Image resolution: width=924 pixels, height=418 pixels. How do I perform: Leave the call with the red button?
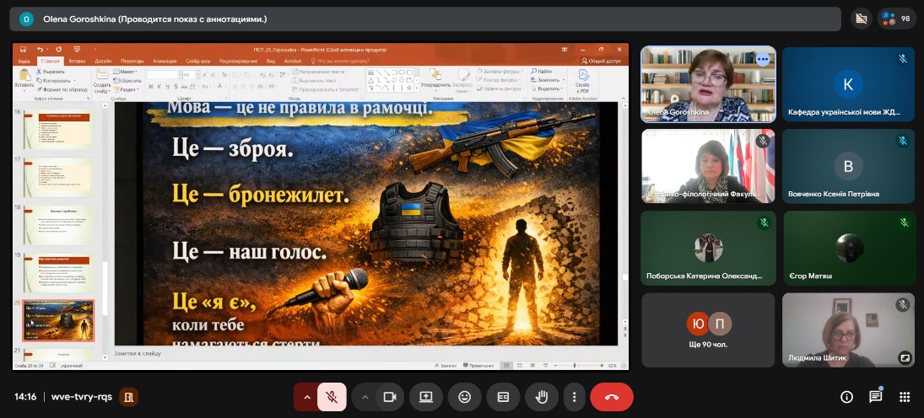coord(612,397)
